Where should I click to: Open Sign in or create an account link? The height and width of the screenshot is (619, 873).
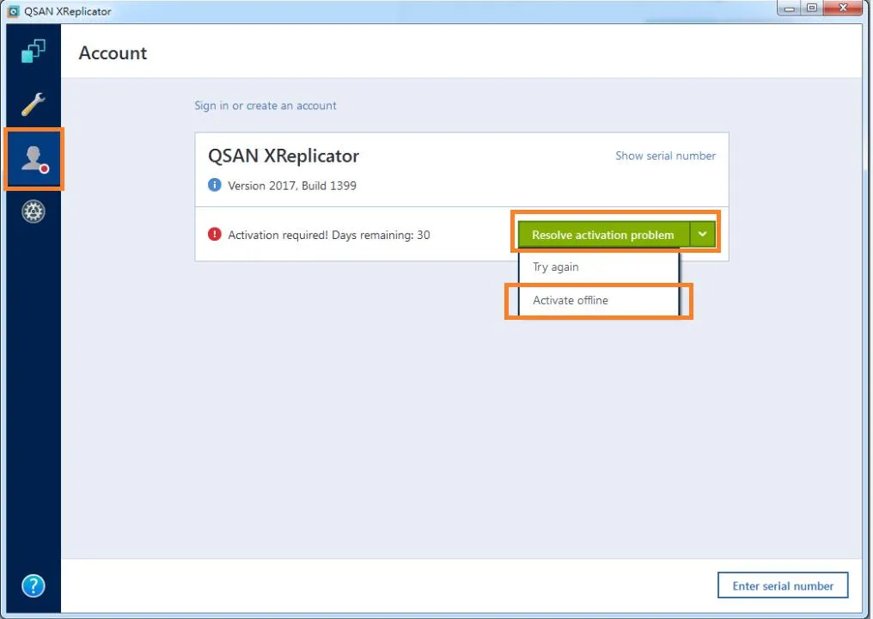[x=265, y=105]
